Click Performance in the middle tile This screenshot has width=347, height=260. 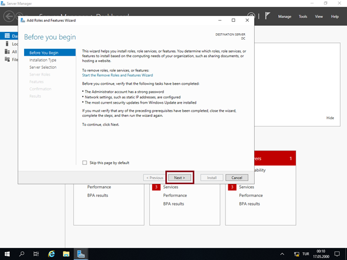point(175,195)
